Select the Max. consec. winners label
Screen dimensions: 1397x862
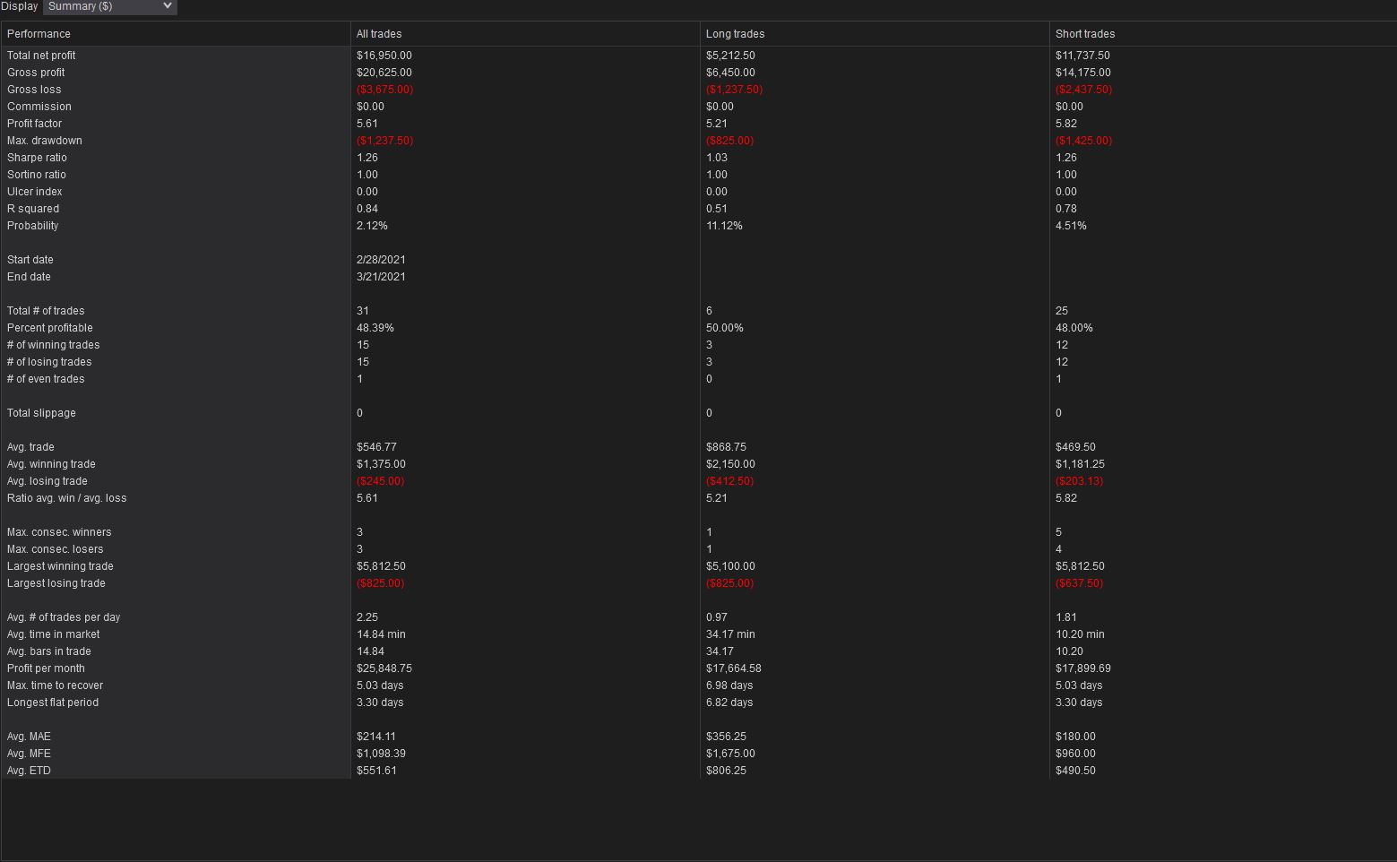(59, 532)
